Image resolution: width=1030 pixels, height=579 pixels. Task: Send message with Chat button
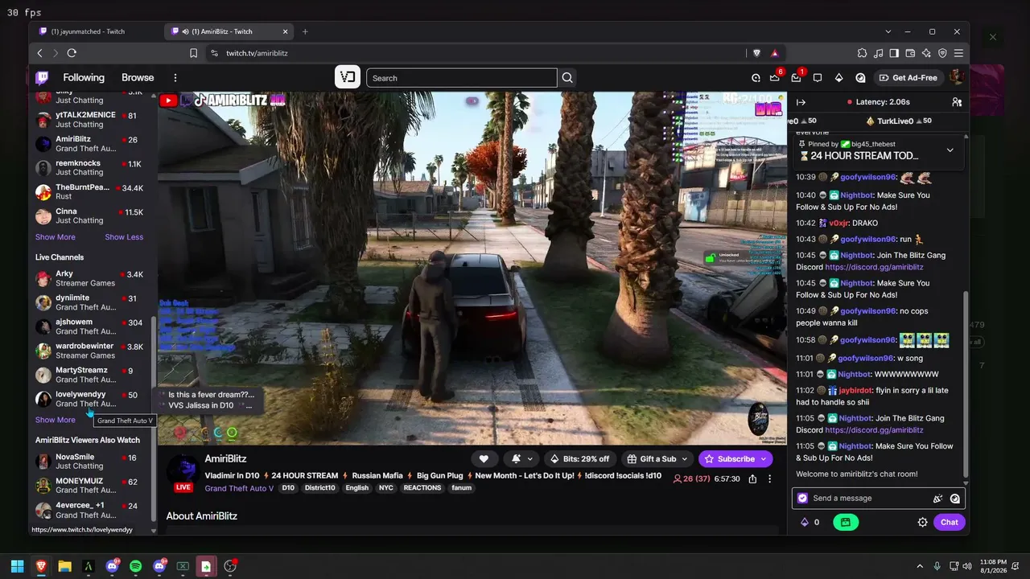click(x=950, y=522)
